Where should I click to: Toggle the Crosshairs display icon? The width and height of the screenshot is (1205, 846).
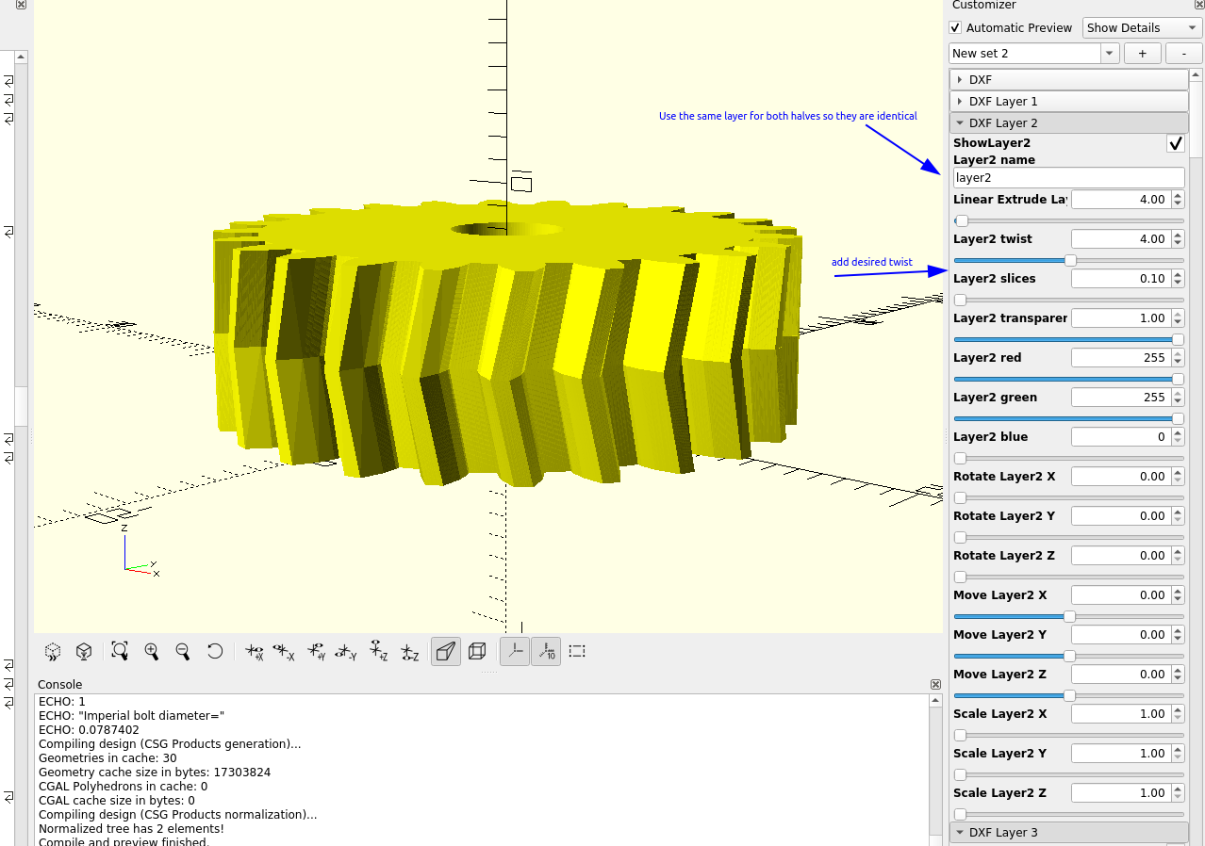(x=577, y=651)
